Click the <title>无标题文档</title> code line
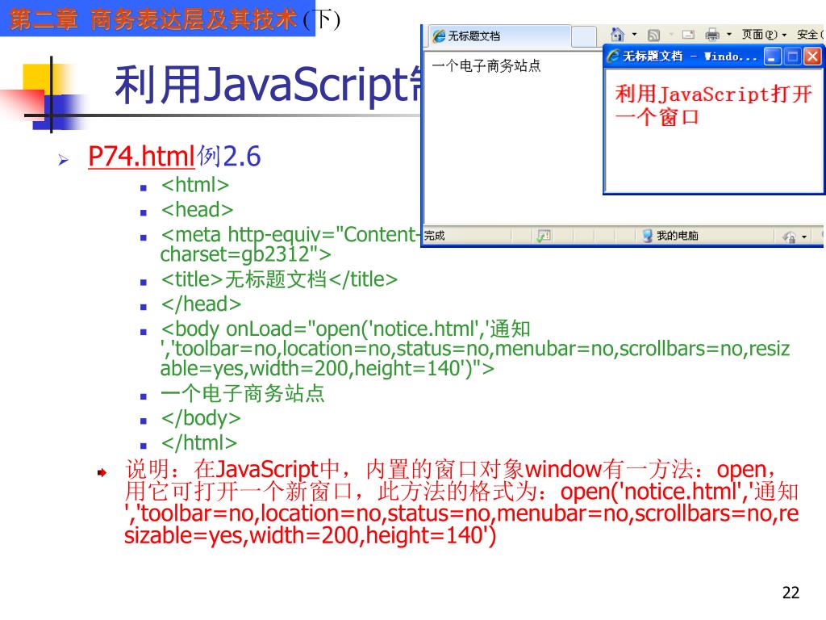The width and height of the screenshot is (826, 620). click(279, 279)
